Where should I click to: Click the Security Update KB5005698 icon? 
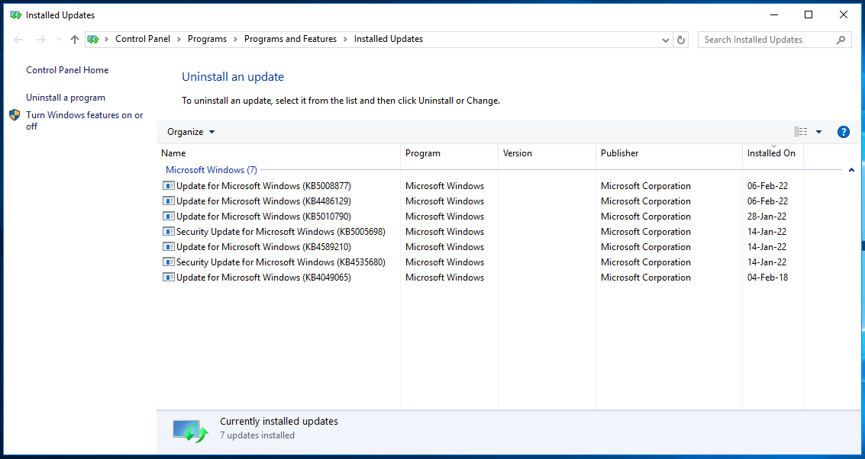(168, 231)
